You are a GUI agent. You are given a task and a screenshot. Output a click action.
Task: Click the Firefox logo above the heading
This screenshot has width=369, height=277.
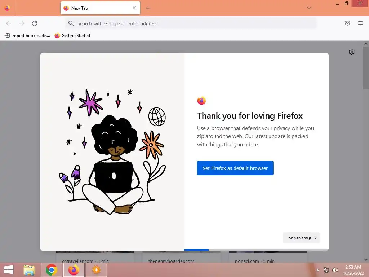click(201, 101)
